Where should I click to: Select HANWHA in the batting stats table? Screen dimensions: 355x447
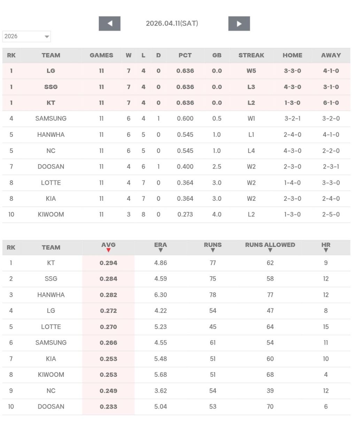(51, 295)
